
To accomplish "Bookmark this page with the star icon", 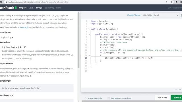I will click(171, 2).
